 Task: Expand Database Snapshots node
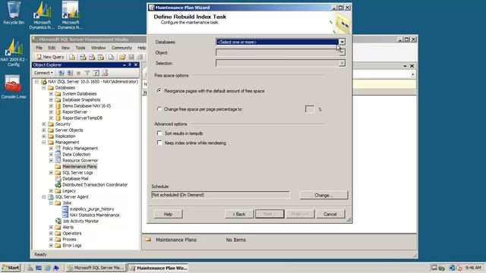51,99
